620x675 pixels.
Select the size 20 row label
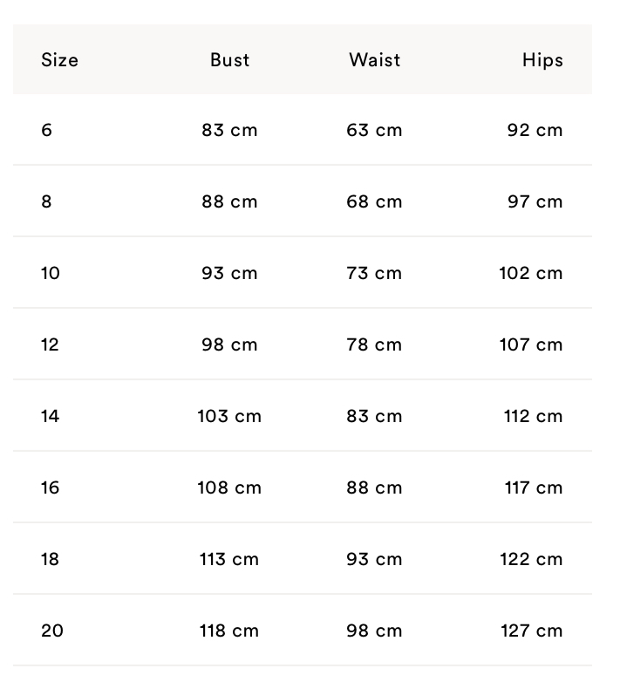(x=52, y=631)
